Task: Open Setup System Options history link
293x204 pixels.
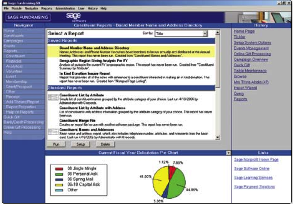Action: click(x=252, y=43)
